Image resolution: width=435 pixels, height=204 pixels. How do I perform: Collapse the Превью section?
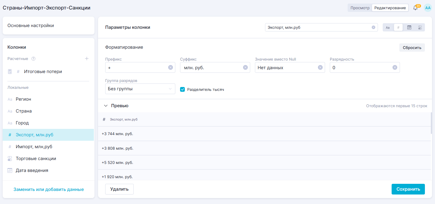point(106,106)
